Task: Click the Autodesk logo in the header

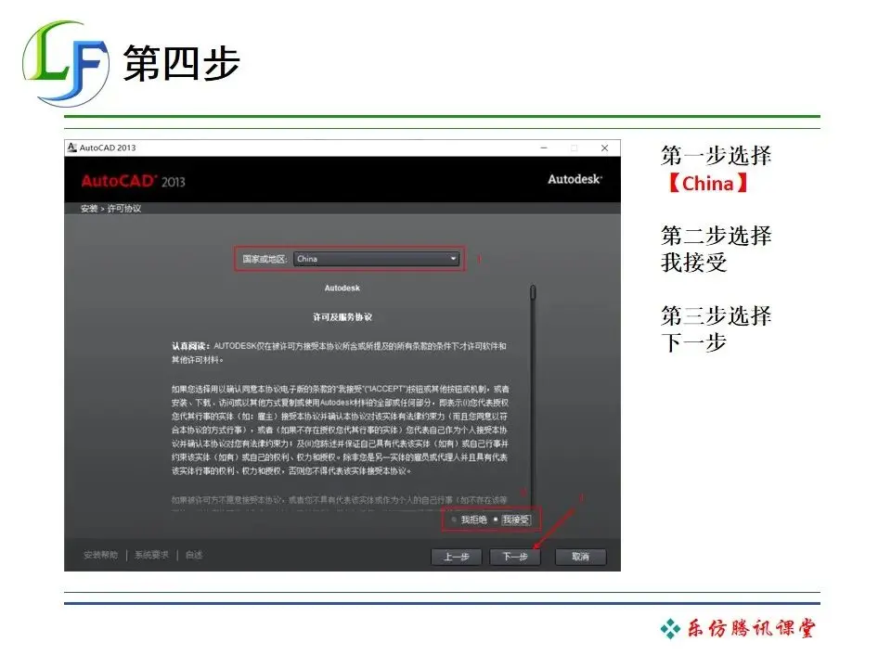Action: pos(575,179)
